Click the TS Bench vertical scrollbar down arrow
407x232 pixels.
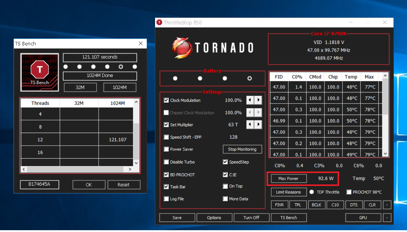(x=136, y=163)
